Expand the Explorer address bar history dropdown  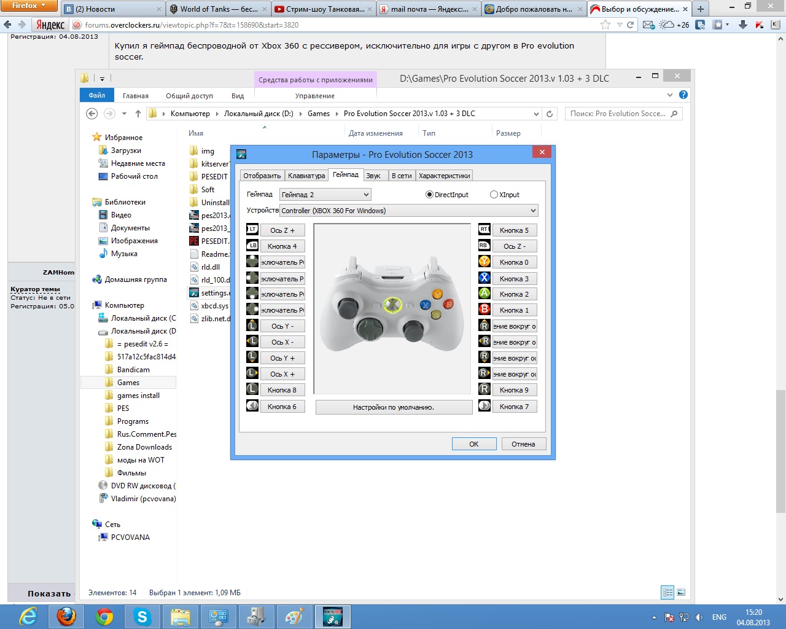[x=536, y=114]
